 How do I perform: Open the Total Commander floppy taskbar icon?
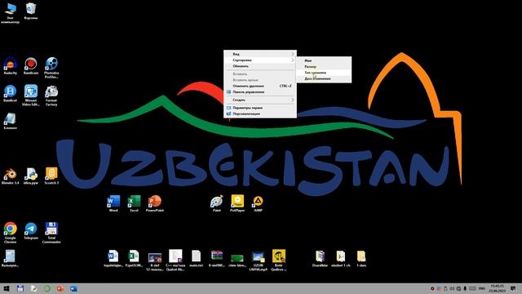pyautogui.click(x=20, y=288)
